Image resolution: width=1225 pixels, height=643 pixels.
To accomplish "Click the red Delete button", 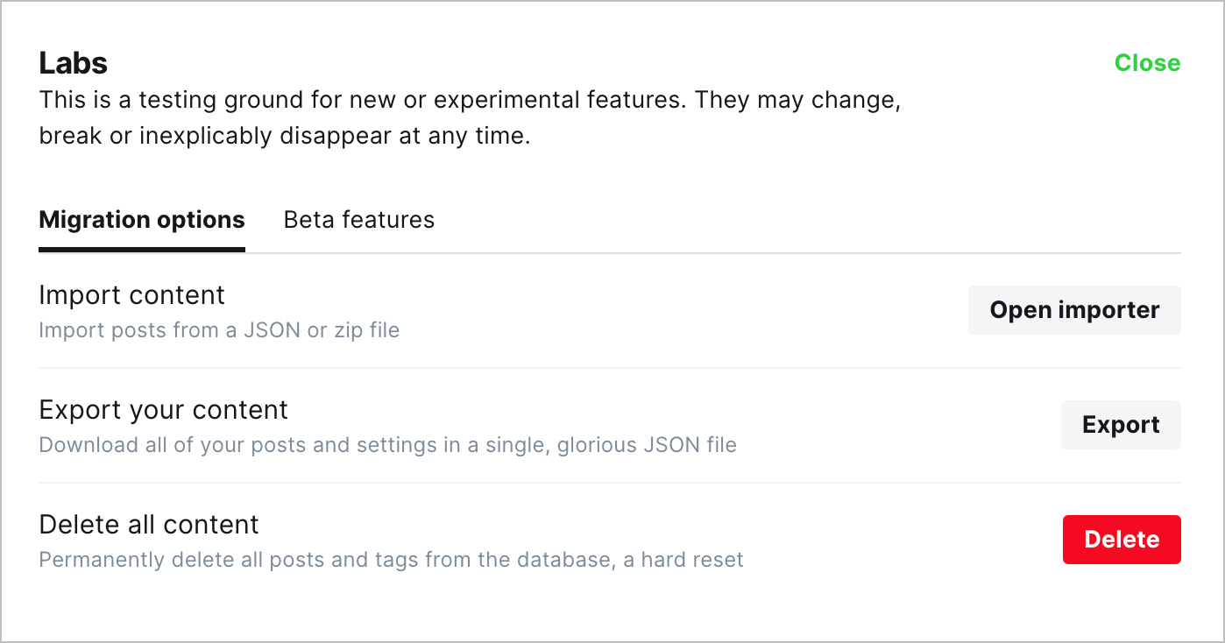I will coord(1122,540).
